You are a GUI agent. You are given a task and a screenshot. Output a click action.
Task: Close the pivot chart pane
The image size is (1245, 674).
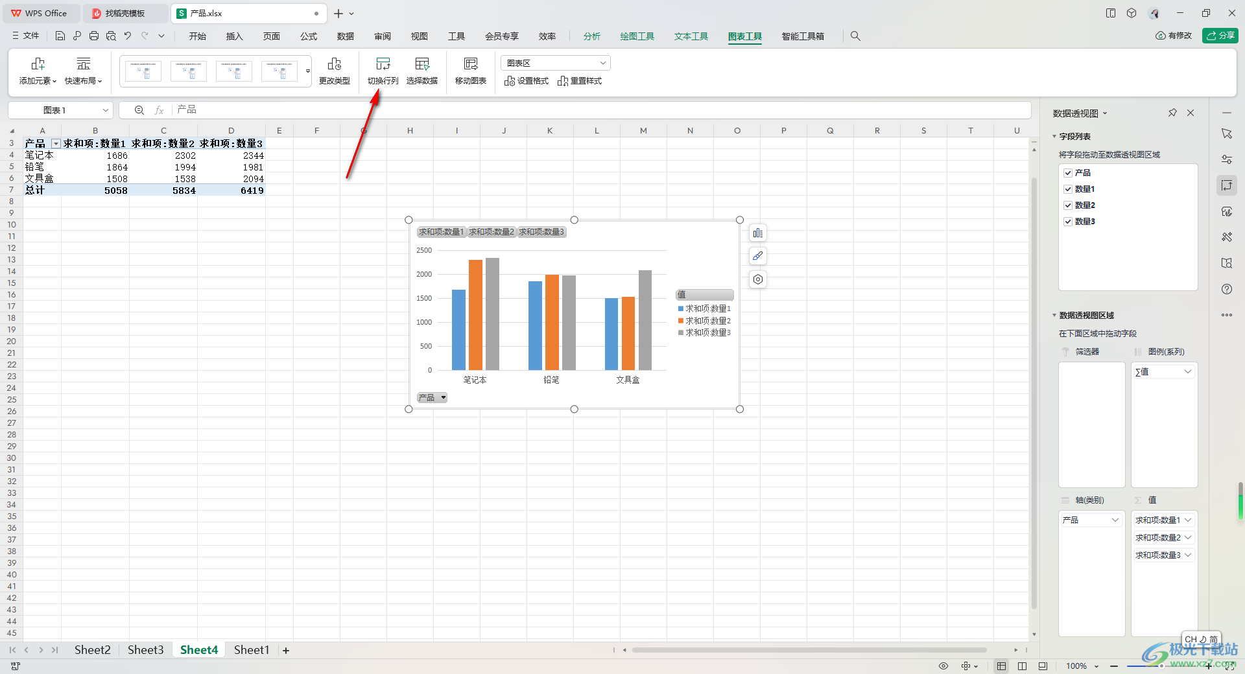(1191, 113)
